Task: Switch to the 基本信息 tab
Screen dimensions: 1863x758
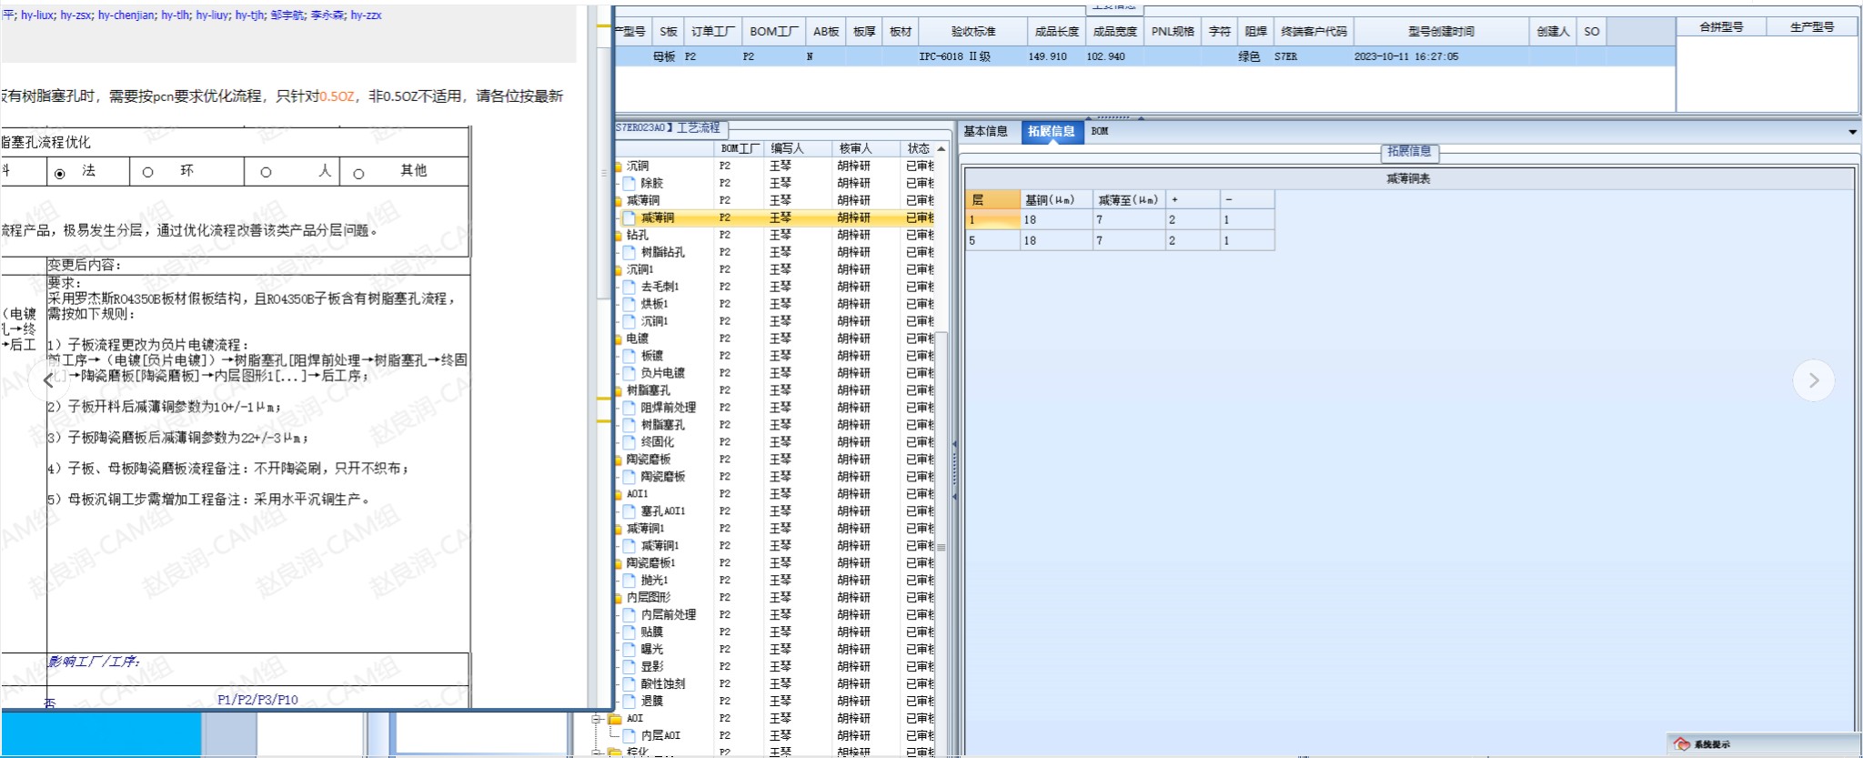Action: 985,131
